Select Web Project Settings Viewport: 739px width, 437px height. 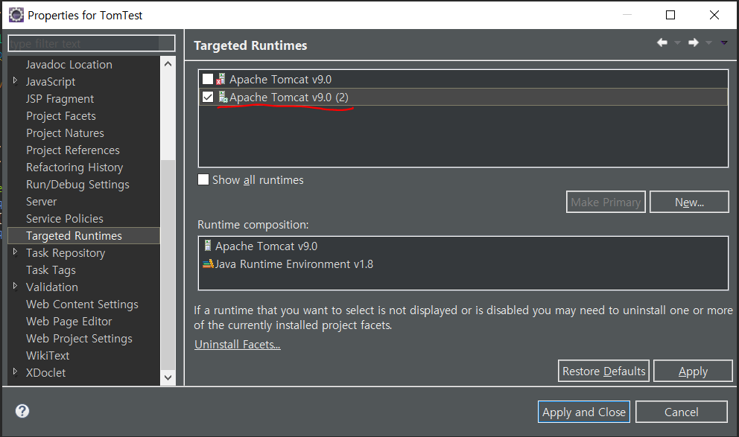(x=79, y=339)
